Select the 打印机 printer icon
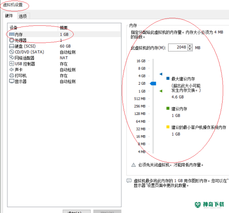Screen dimensions: 229x213 [x=11, y=76]
